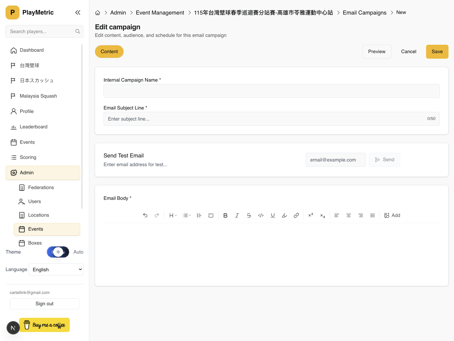Click the undo icon in editor toolbar
454x341 pixels.
(145, 215)
